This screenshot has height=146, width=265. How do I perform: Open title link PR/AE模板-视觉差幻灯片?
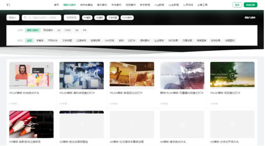pos(225,93)
